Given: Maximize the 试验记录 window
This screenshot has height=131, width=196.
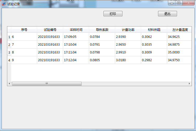Looking at the screenshot, I should point(179,3).
